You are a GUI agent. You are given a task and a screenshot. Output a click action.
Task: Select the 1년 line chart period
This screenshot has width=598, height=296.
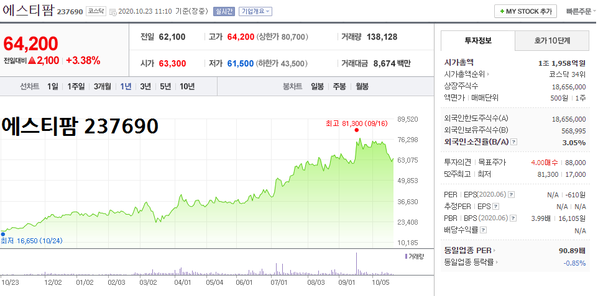(126, 86)
